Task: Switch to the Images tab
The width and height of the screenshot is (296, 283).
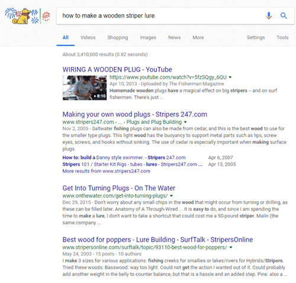Action: pyautogui.click(x=148, y=37)
